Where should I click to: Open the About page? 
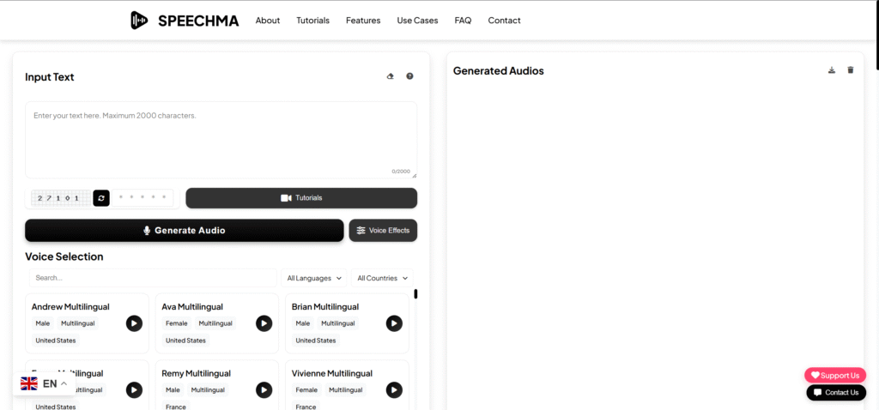[x=268, y=21]
